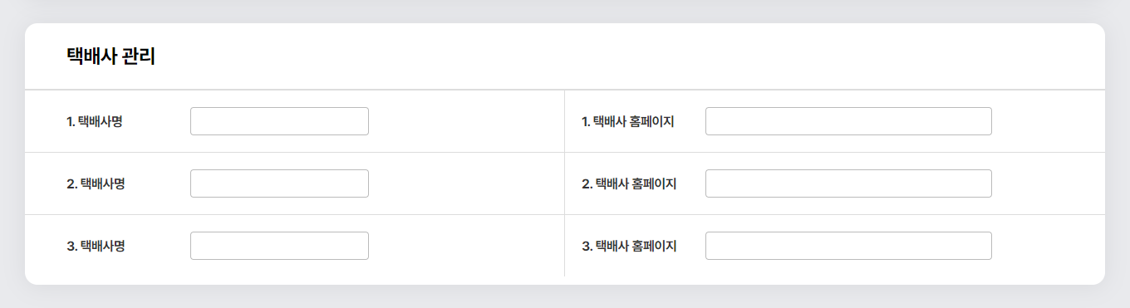Click the '2. 택배사 홈페이지' label

coord(629,183)
